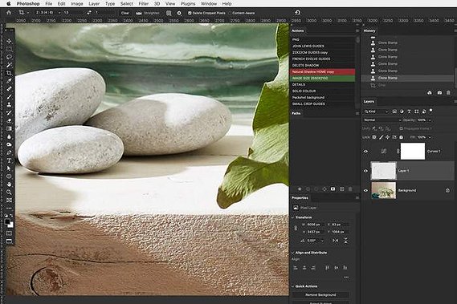Select the Pen tool
This screenshot has height=304, width=457.
pyautogui.click(x=9, y=152)
